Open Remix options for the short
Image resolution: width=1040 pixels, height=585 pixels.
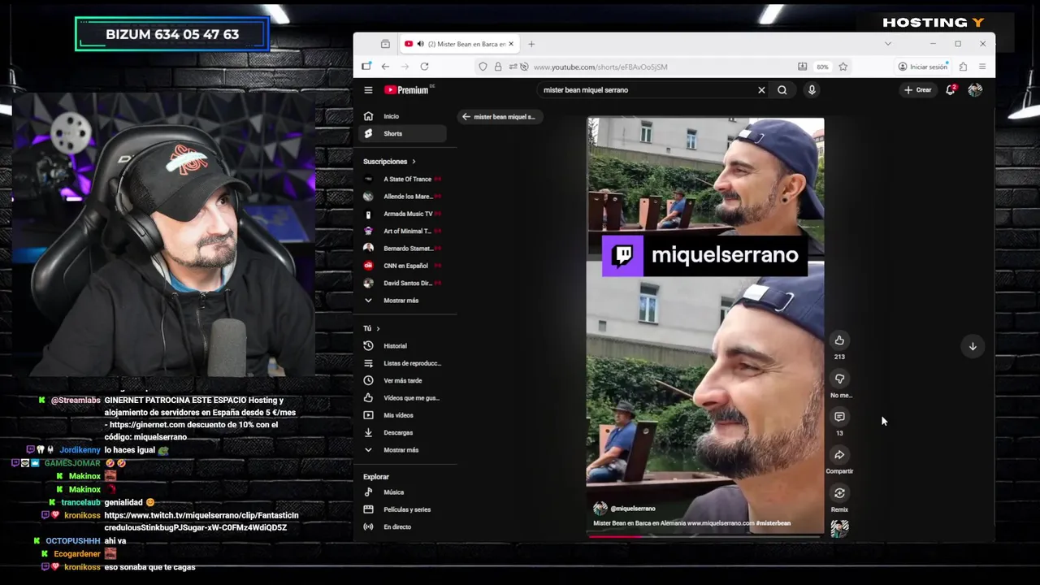click(x=839, y=493)
